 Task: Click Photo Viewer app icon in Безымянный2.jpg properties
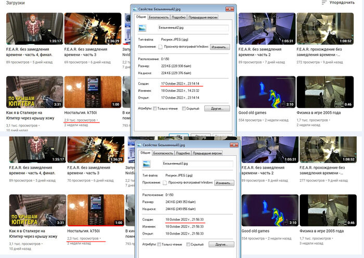coord(160,47)
